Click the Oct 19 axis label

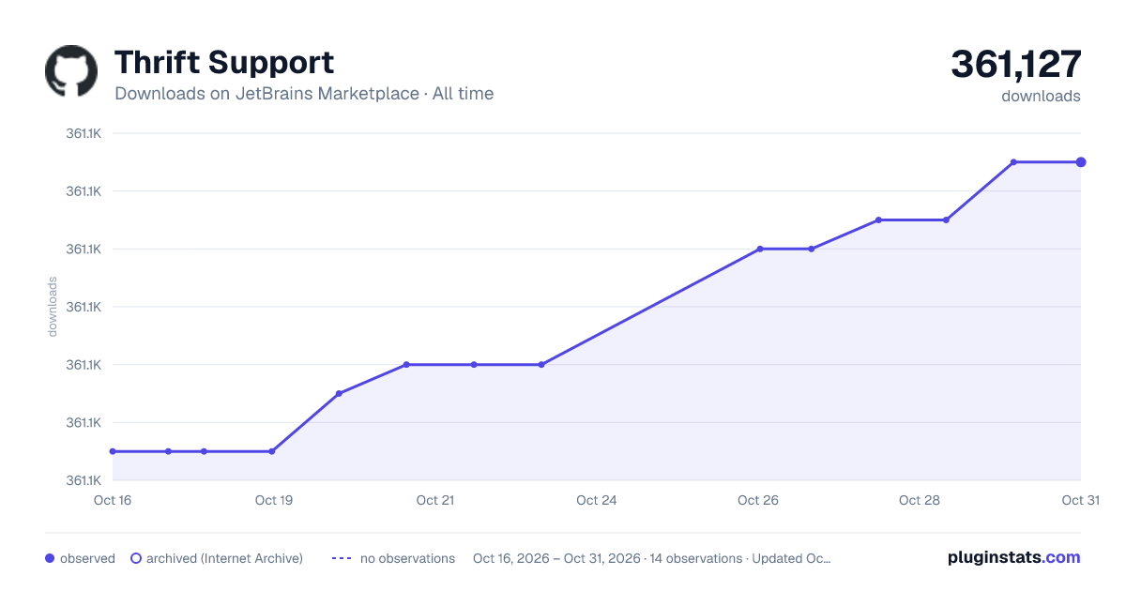coord(274,500)
